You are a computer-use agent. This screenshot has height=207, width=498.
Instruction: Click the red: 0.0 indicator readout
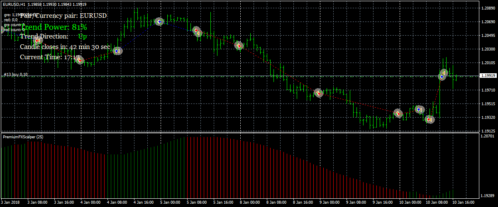click(x=10, y=19)
